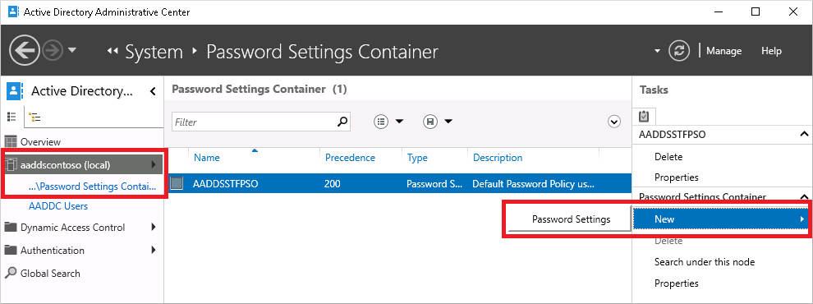Click Delete under AADDSSTFPSO tasks
The image size is (813, 304).
tap(668, 157)
